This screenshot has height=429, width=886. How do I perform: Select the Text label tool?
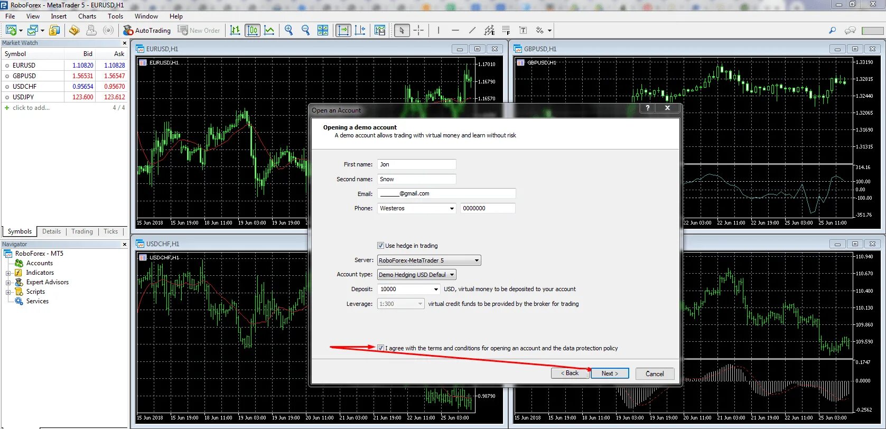[x=523, y=31]
